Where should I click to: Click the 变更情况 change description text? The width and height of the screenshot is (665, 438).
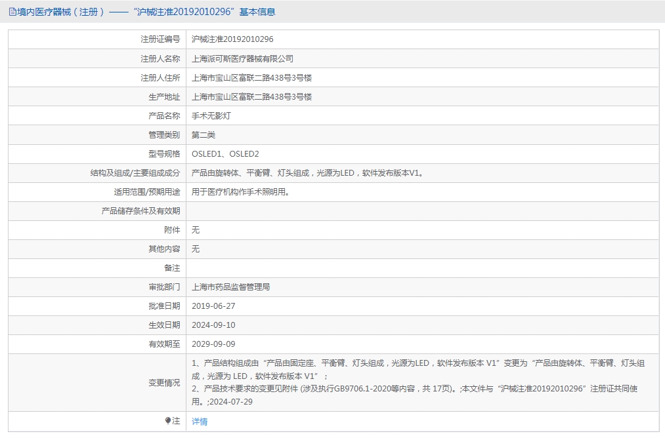[x=418, y=382]
